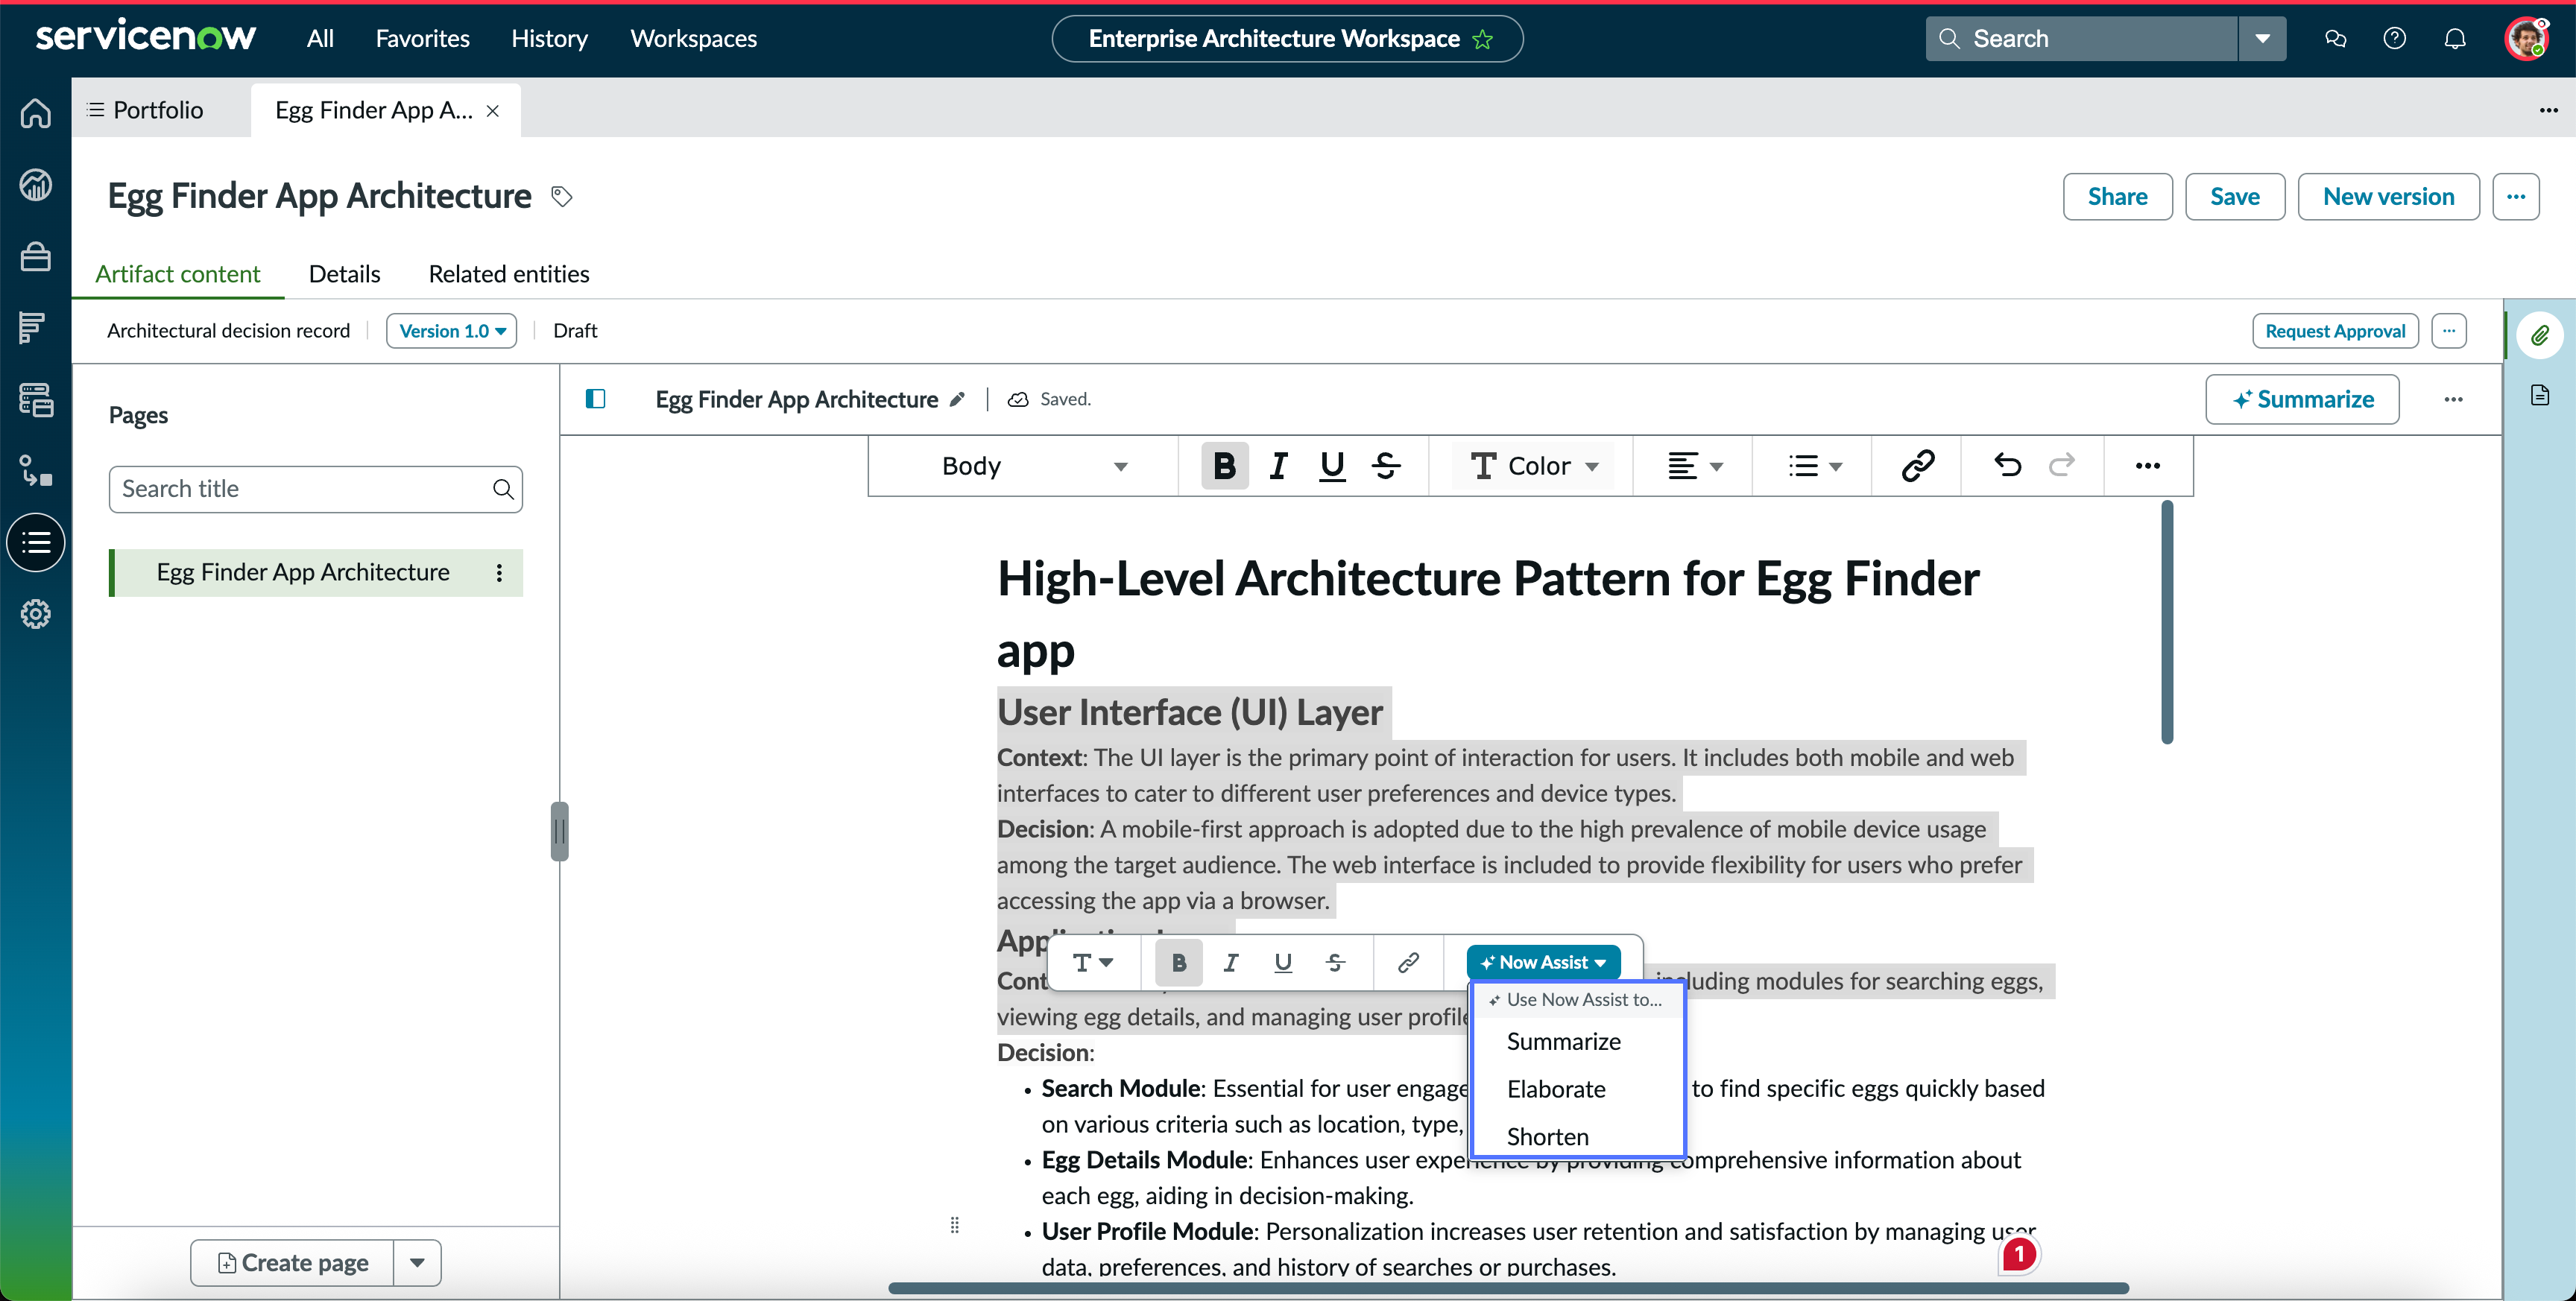Toggle Bold in the floating toolbar
Image resolution: width=2576 pixels, height=1301 pixels.
(x=1179, y=963)
